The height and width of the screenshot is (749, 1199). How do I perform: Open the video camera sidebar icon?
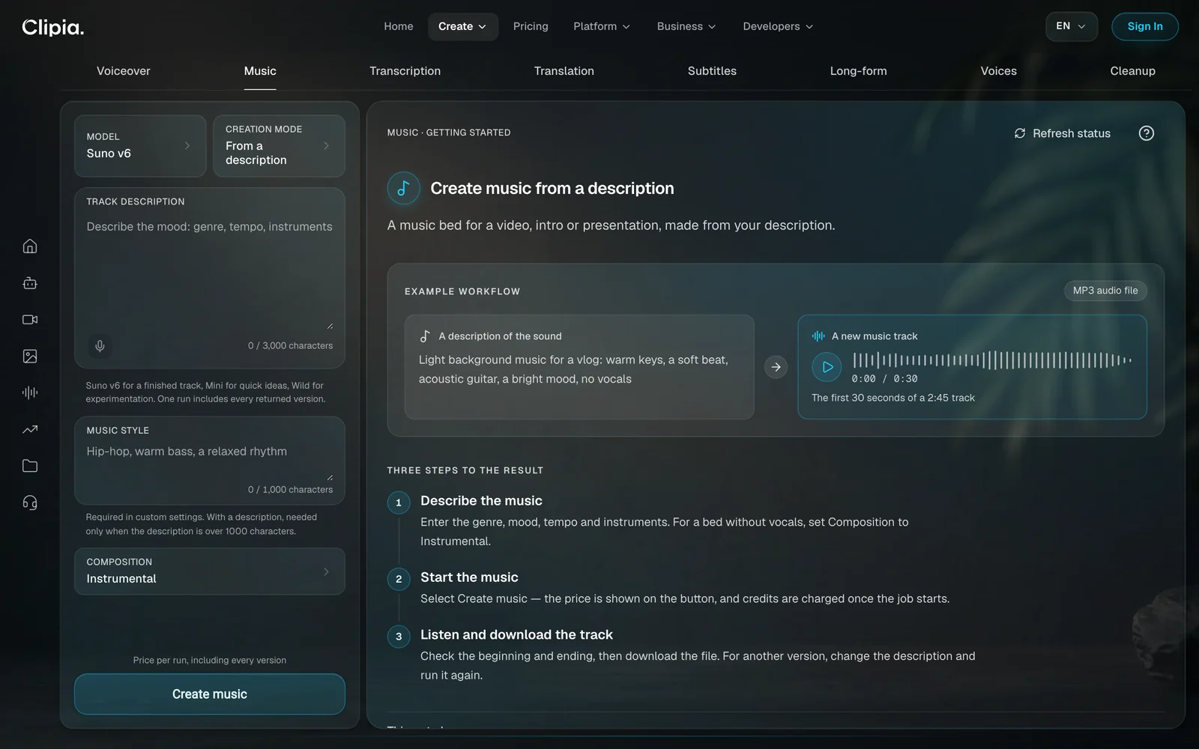pyautogui.click(x=30, y=320)
